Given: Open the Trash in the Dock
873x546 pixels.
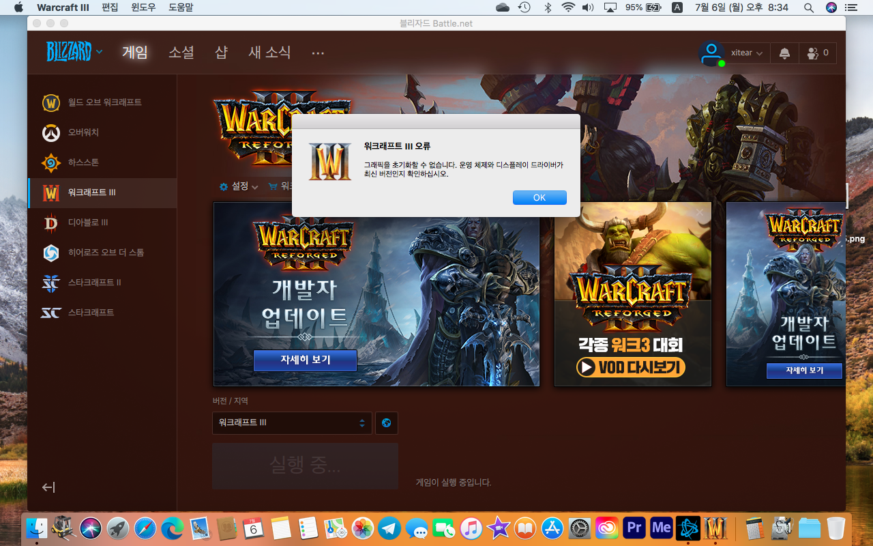Looking at the screenshot, I should point(835,528).
